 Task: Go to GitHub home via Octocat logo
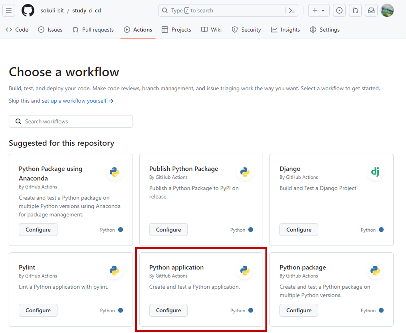[x=28, y=10]
